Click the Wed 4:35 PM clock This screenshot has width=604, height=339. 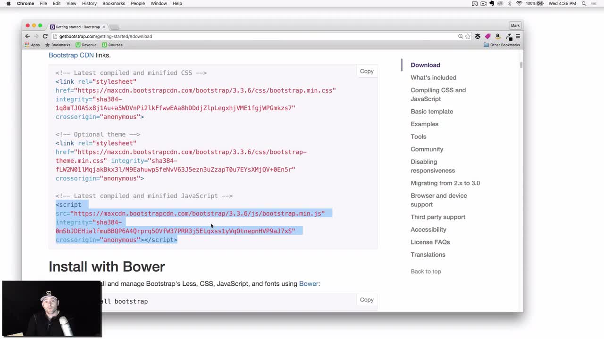point(562,3)
